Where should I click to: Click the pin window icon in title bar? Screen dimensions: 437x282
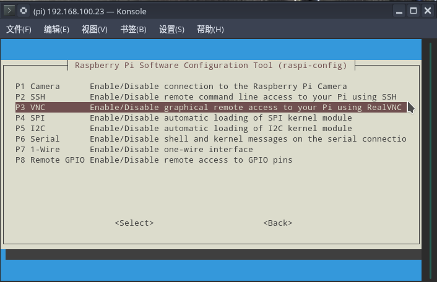pos(24,11)
